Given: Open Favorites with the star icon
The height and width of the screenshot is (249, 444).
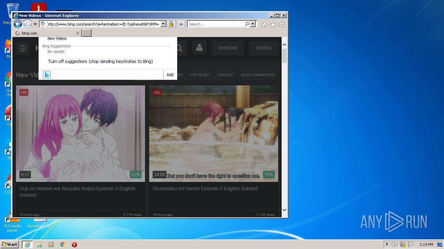Looking at the screenshot, I should (x=273, y=25).
